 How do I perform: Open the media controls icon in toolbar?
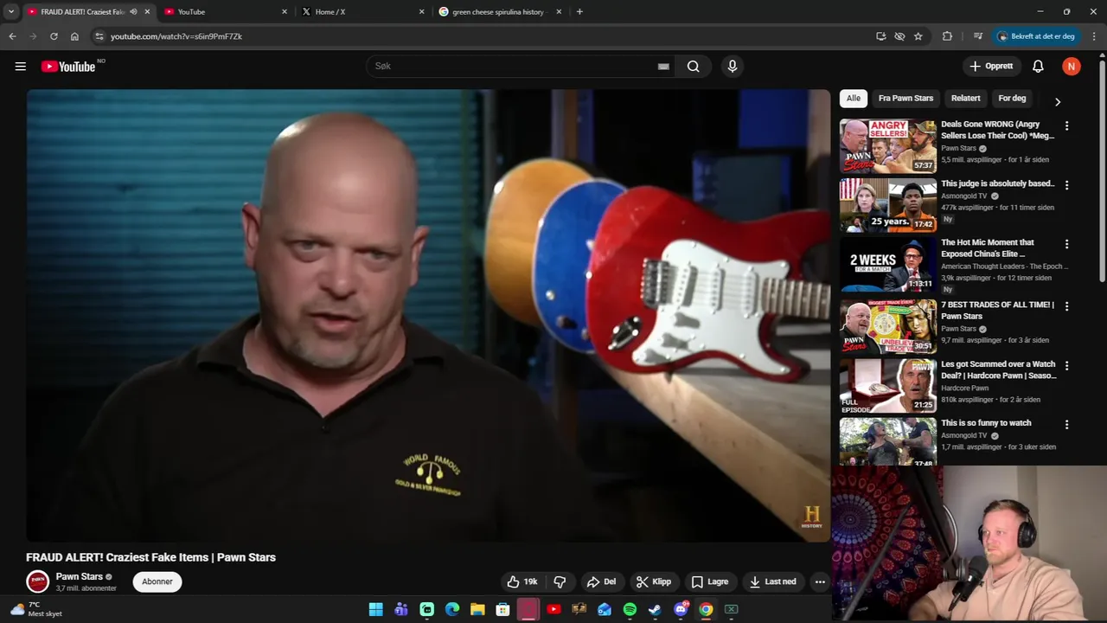point(978,36)
